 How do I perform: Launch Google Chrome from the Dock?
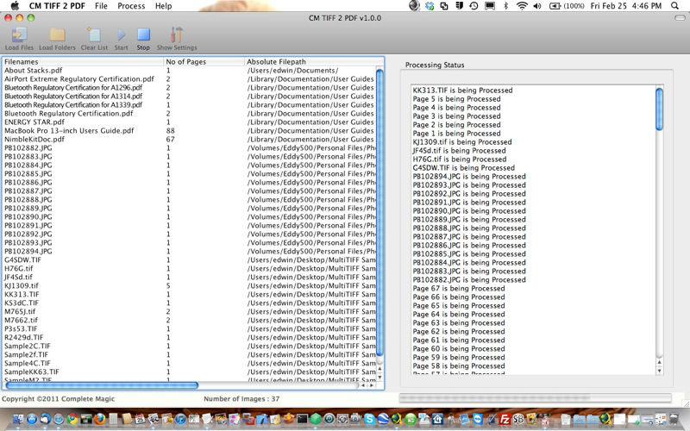click(x=72, y=419)
